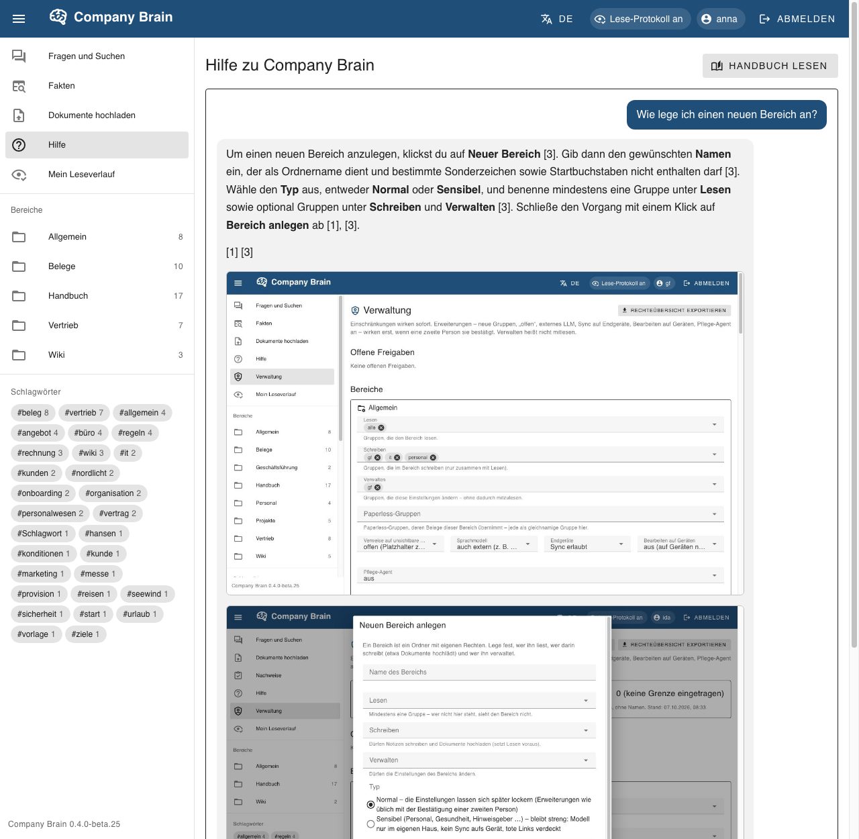Click the page's vertical scrollbar

[x=854, y=326]
